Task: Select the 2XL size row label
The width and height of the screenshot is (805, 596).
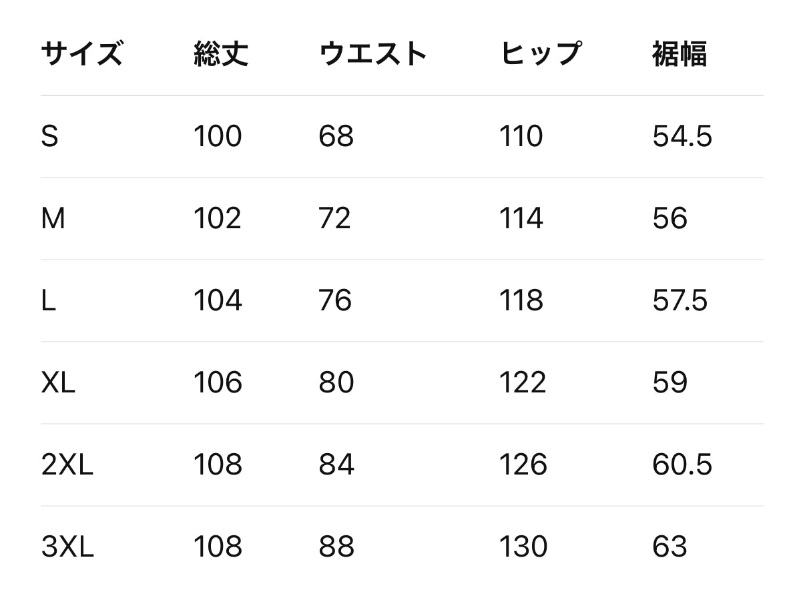Action: click(67, 465)
